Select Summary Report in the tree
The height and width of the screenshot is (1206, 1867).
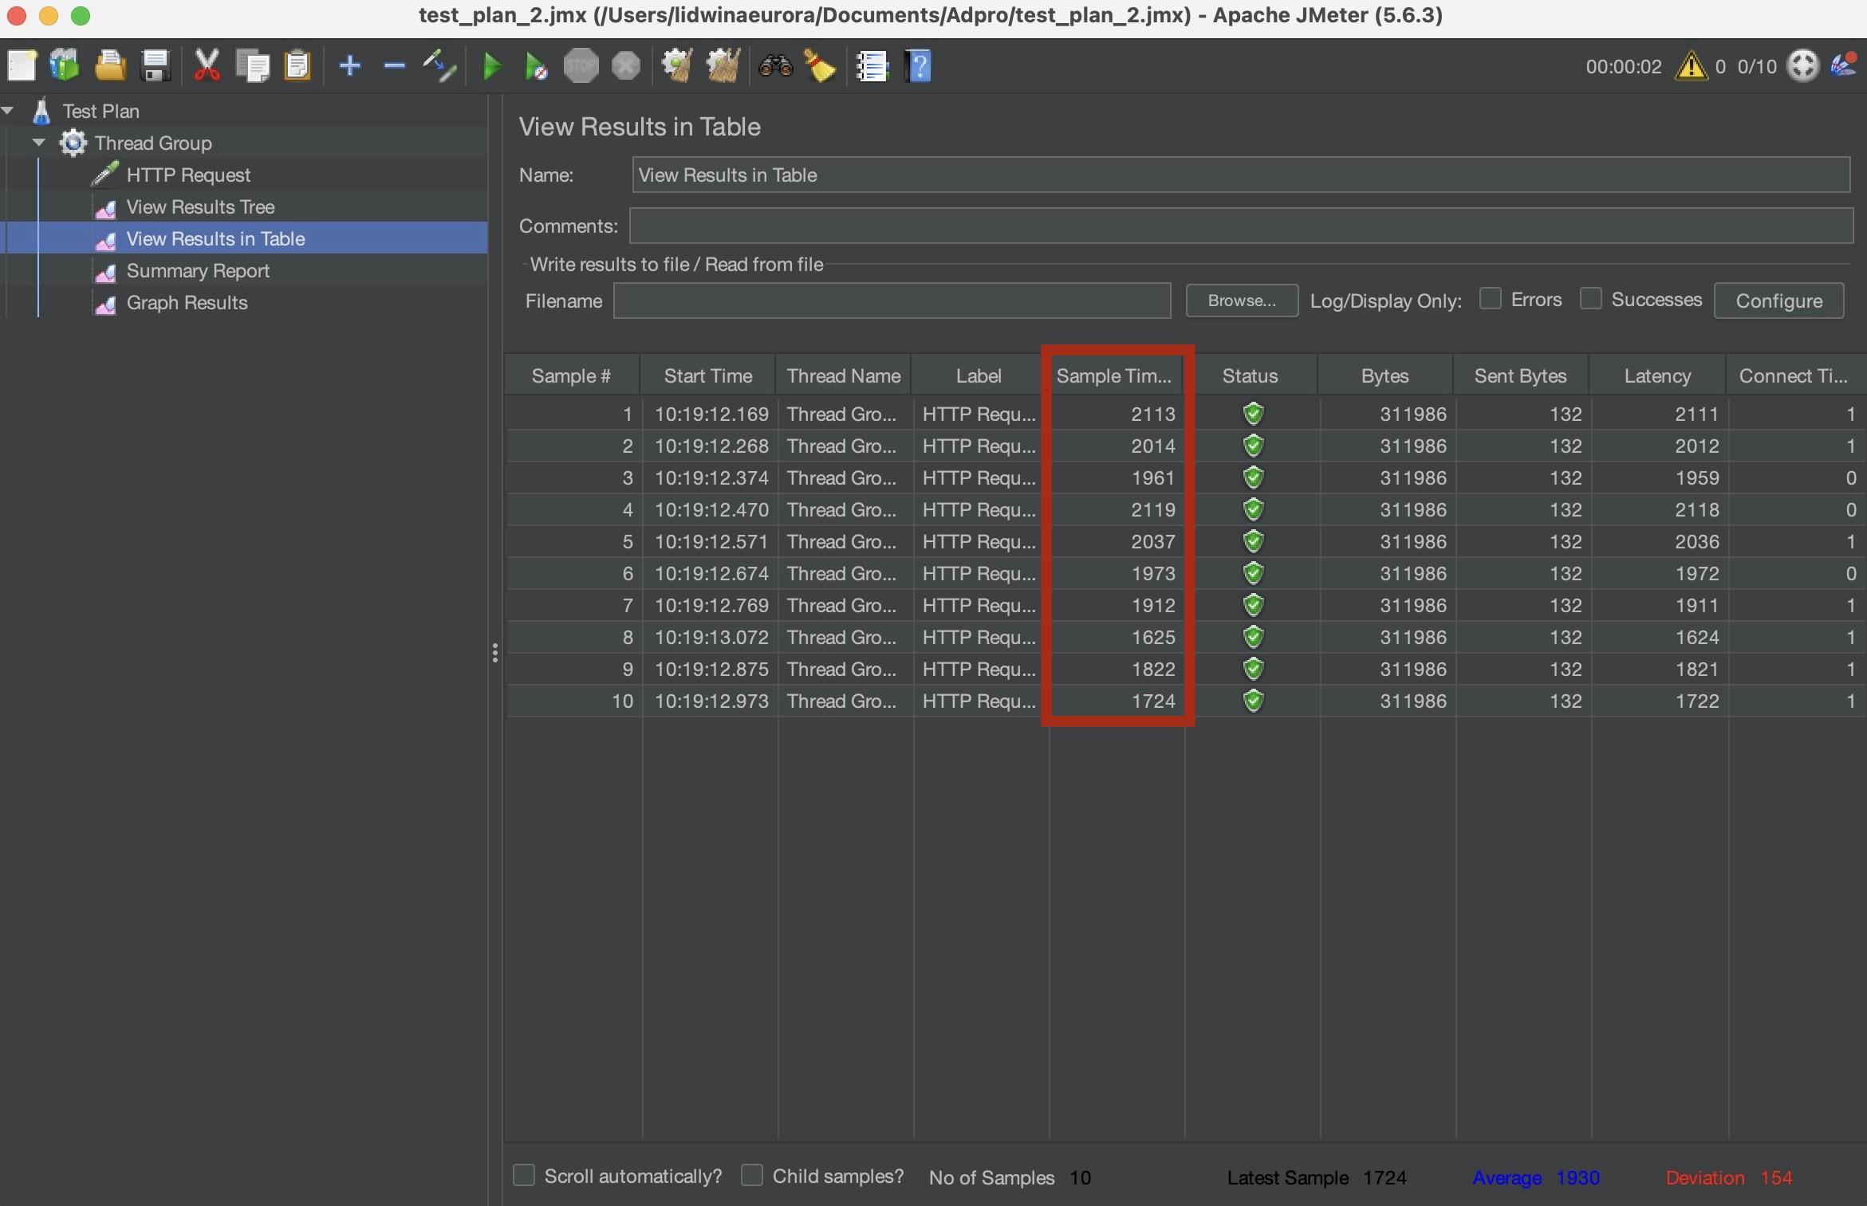[198, 271]
